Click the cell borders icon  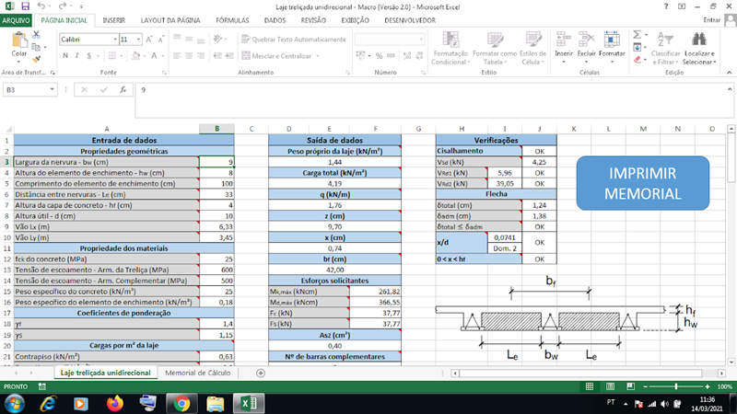point(111,56)
